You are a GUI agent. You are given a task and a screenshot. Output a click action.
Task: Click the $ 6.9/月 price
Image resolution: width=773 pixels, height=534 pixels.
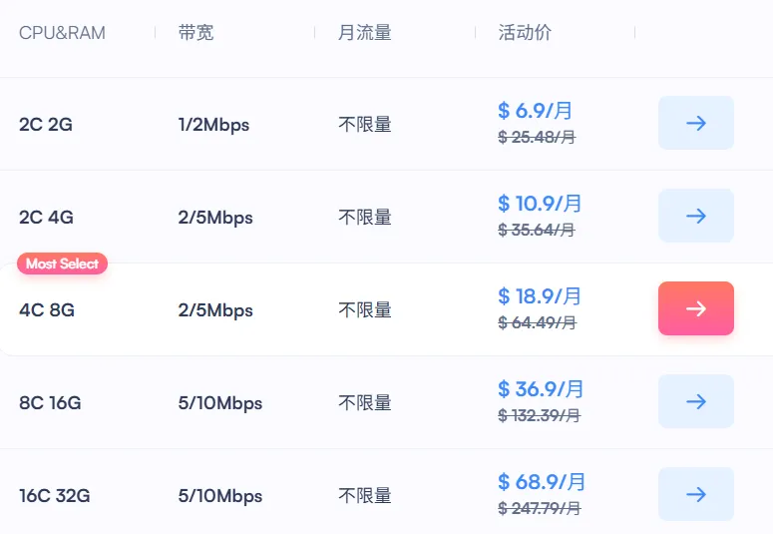click(x=535, y=111)
